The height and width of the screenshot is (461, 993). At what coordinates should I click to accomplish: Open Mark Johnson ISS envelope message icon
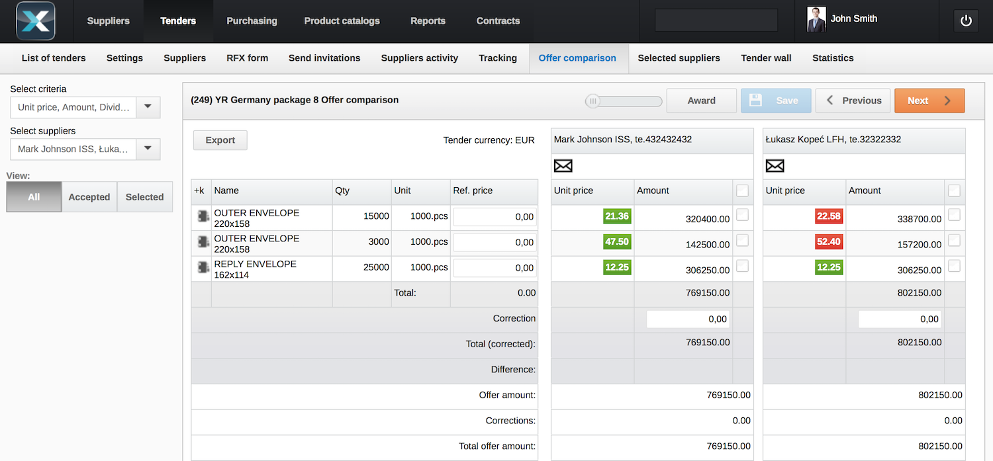click(x=563, y=166)
